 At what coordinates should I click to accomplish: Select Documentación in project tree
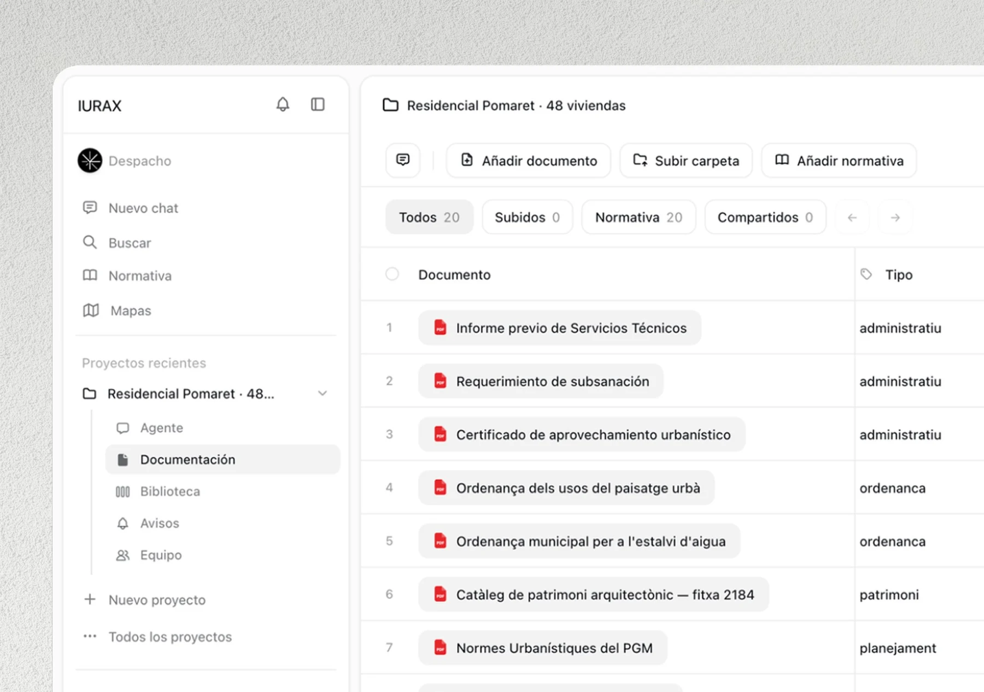pos(222,459)
